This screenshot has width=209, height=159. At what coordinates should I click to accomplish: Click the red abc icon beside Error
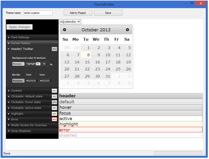point(54,119)
